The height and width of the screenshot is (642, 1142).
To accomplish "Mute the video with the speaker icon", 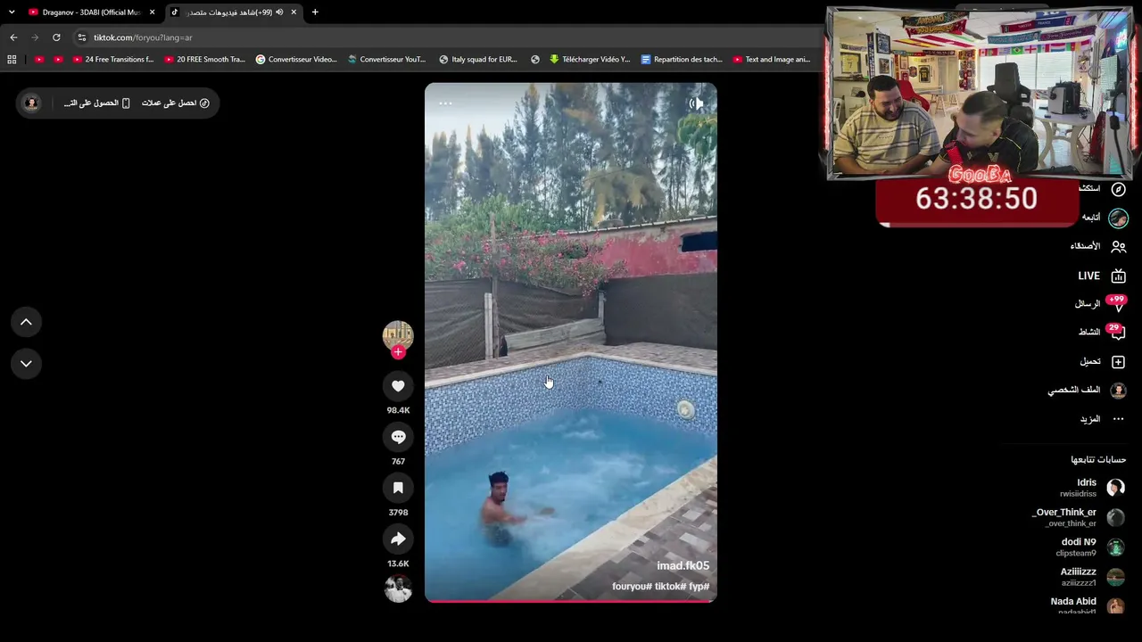I will [x=696, y=103].
